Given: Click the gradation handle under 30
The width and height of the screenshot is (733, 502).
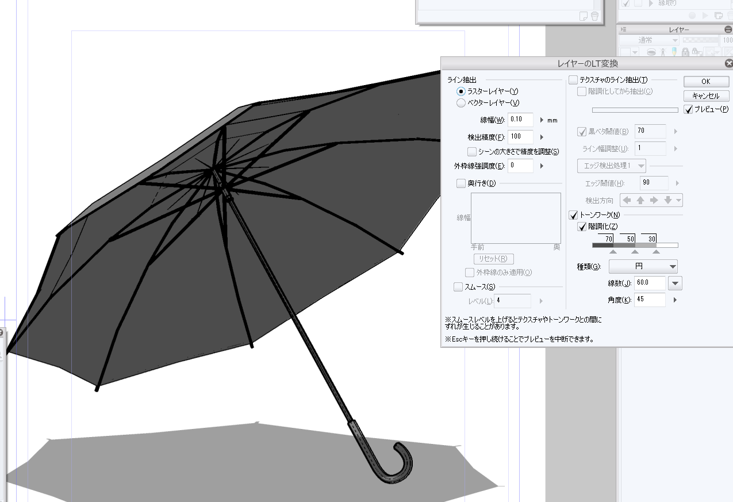Looking at the screenshot, I should click(x=657, y=252).
